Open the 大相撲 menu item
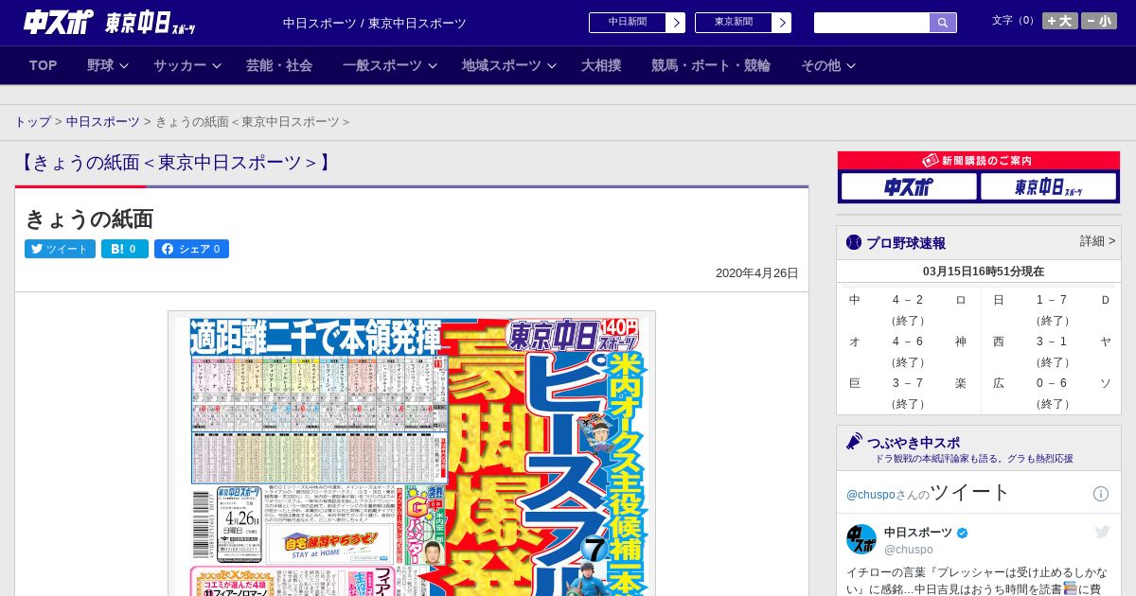This screenshot has height=596, width=1136. pyautogui.click(x=601, y=65)
